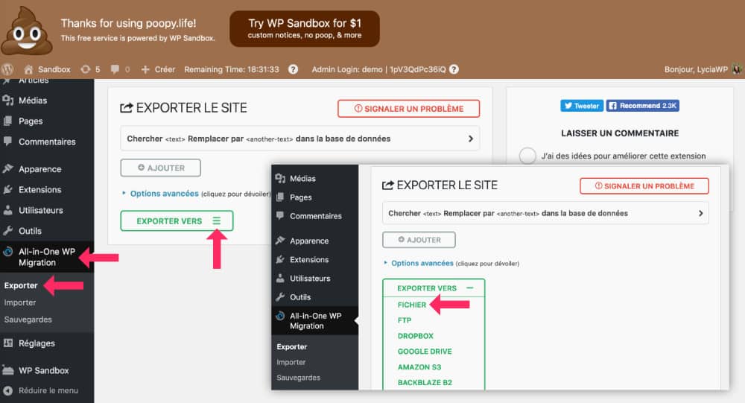745x403 pixels.
Task: Choose FTP from the export list
Action: pyautogui.click(x=405, y=320)
